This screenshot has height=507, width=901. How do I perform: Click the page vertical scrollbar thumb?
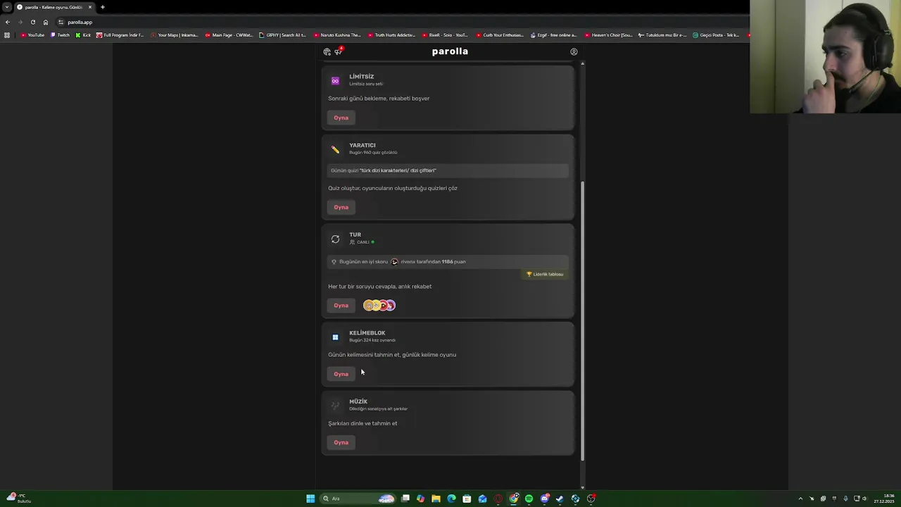coord(582,320)
